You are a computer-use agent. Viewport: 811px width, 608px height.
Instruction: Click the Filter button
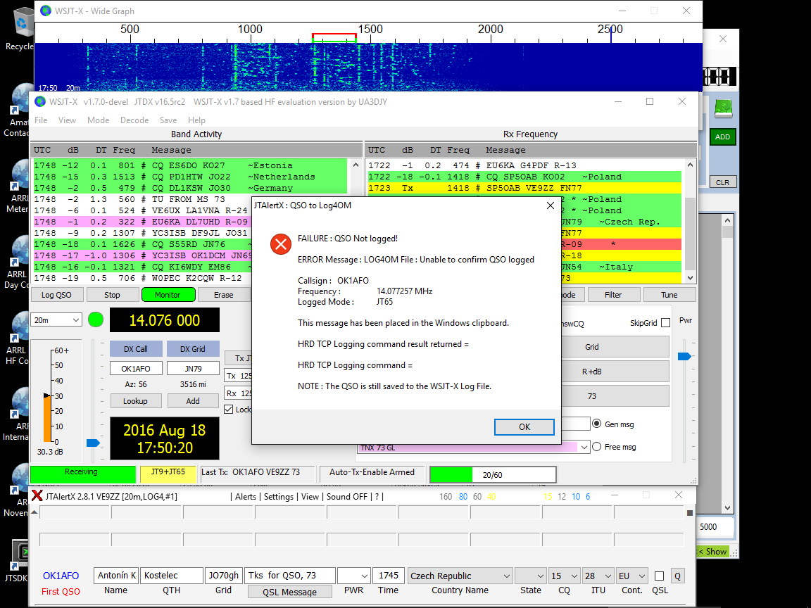tap(613, 295)
